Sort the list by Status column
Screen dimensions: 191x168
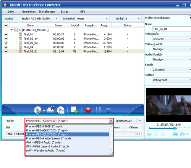[x=127, y=26]
